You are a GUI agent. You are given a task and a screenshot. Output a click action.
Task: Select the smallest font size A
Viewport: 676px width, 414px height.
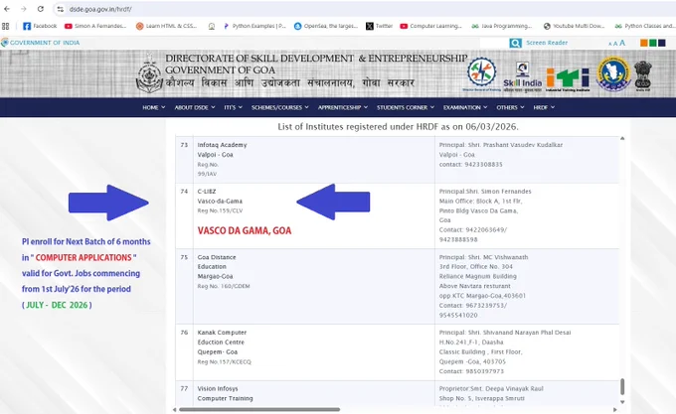click(x=610, y=44)
